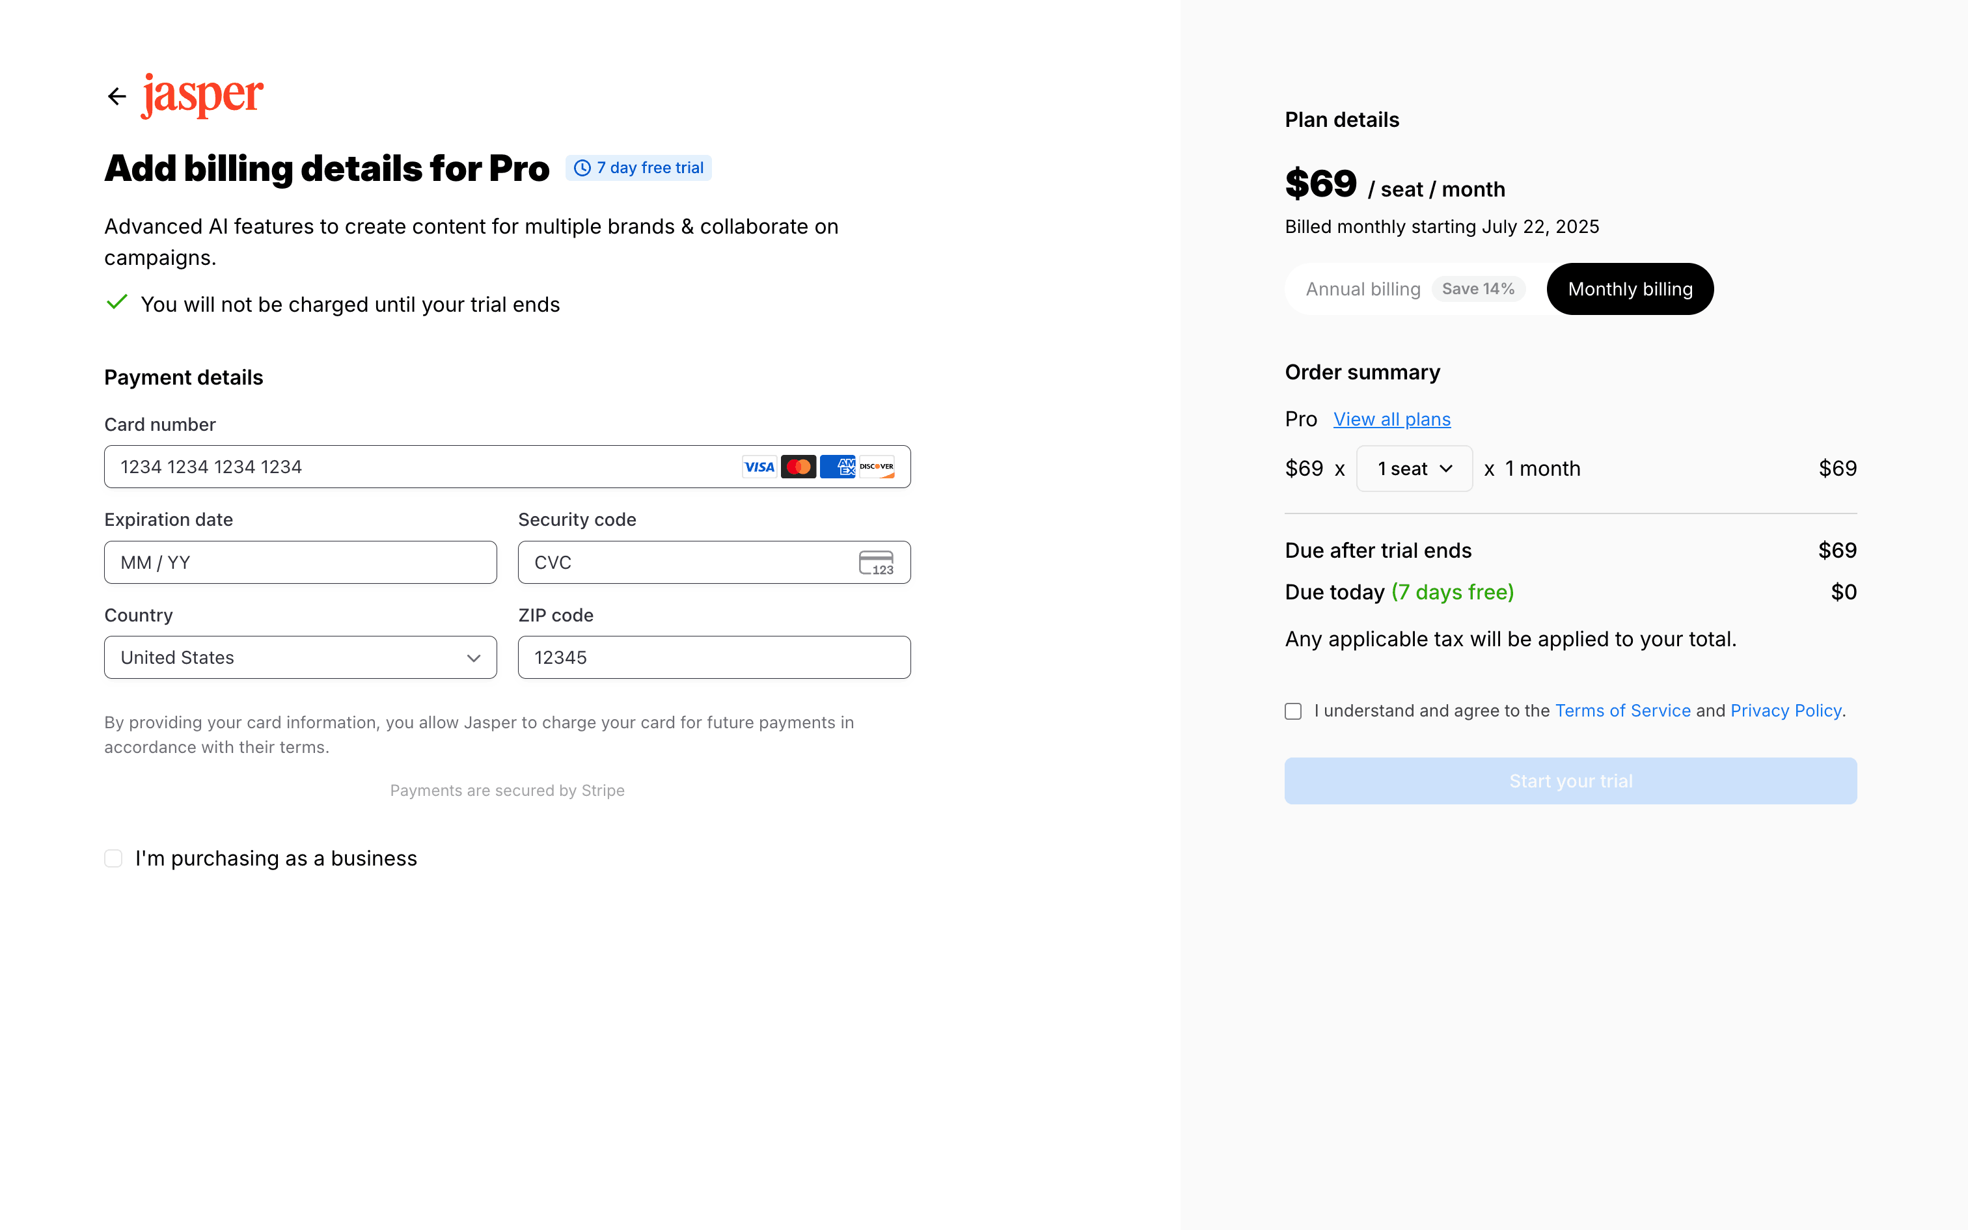
Task: Click the CVC card icon
Action: tap(876, 563)
